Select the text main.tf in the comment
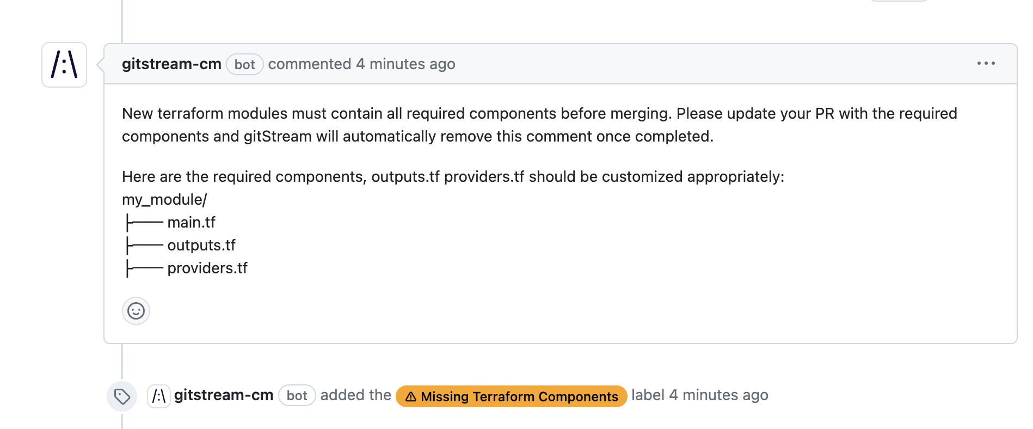This screenshot has height=429, width=1033. (x=192, y=222)
